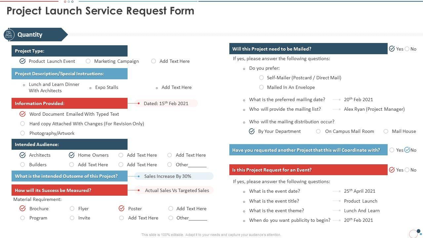Image resolution: width=423 pixels, height=238 pixels.
Task: Select the Flyer material option
Action: (72, 209)
